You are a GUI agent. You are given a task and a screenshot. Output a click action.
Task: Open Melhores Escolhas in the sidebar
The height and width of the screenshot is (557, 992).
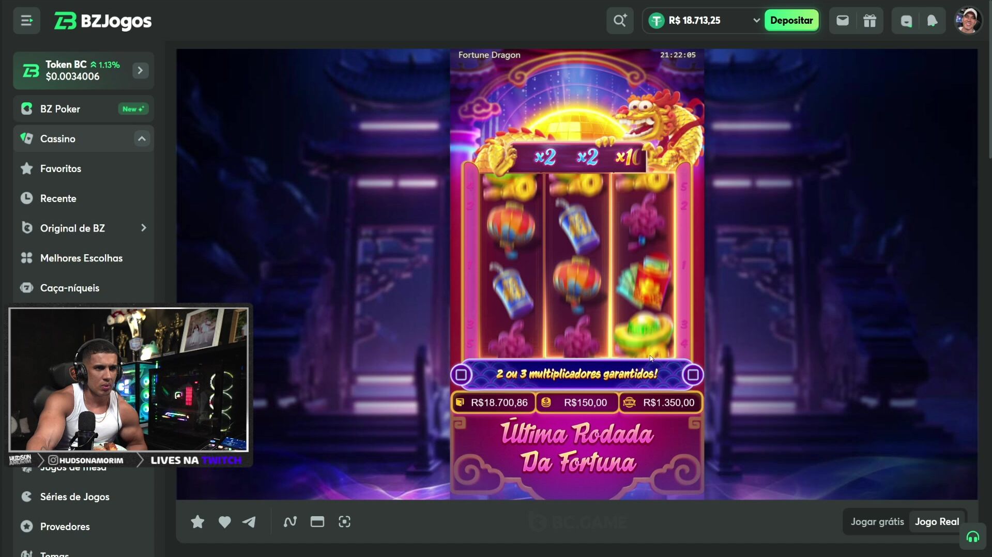click(84, 258)
